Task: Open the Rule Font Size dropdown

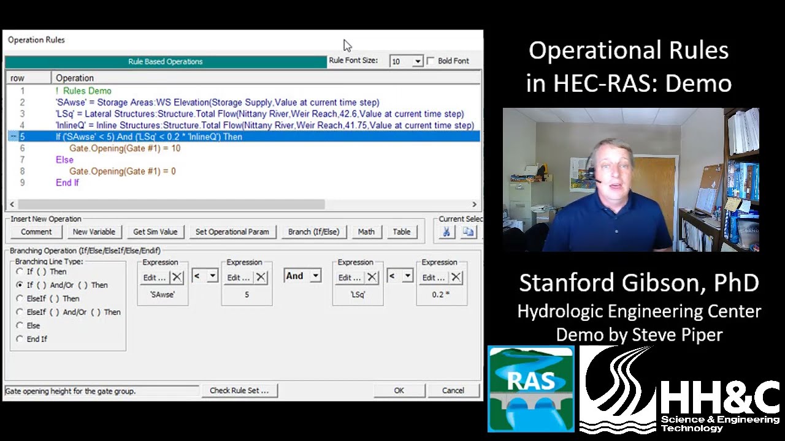Action: 418,61
